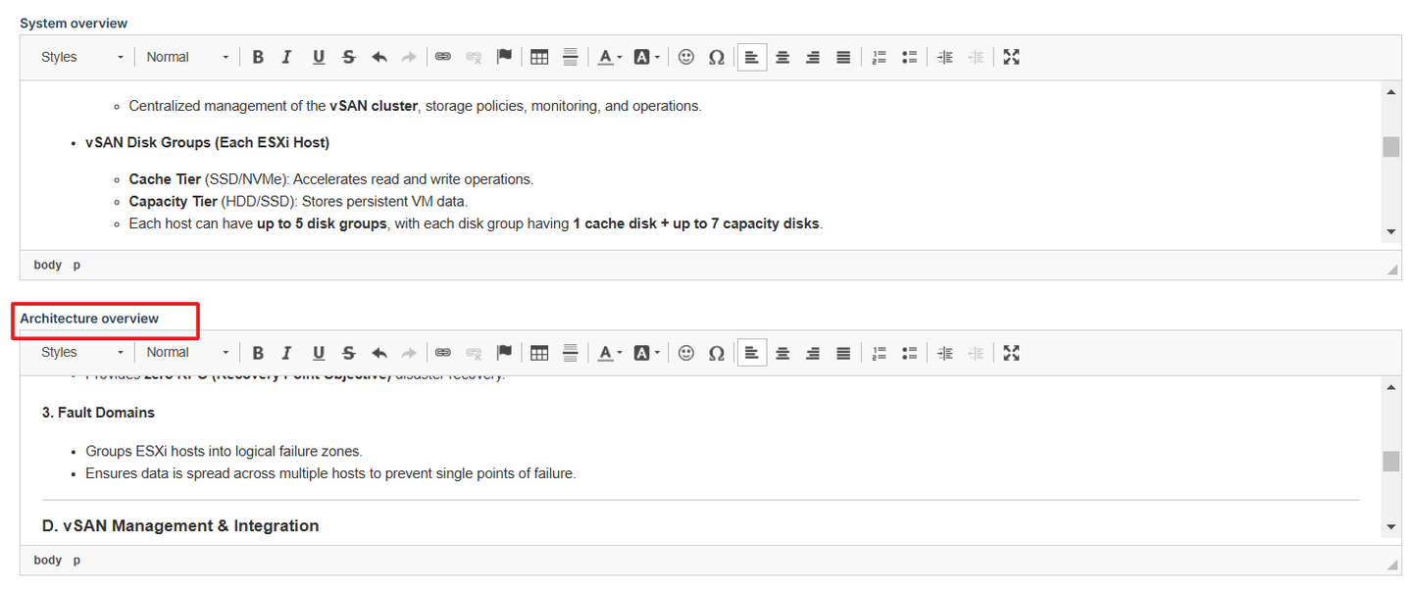Click the anchor flag in Architecture overview toolbar
Image resolution: width=1412 pixels, height=590 pixels.
point(504,353)
